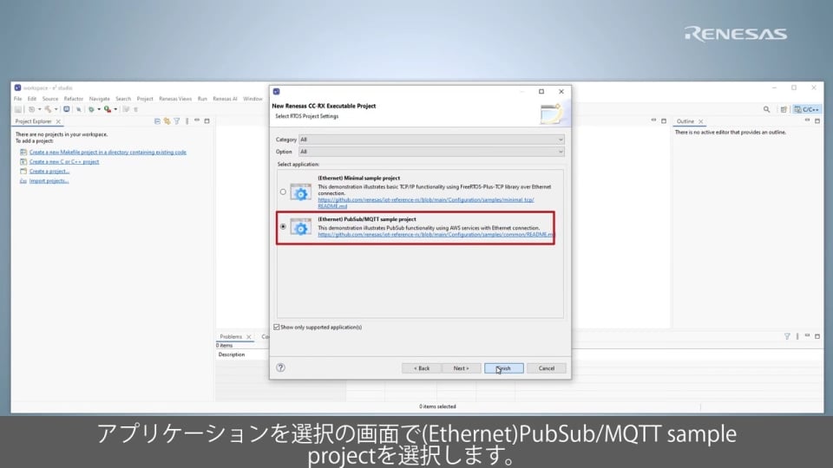Viewport: 833px width, 468px height.
Task: Open the Category dropdown
Action: pyautogui.click(x=431, y=140)
